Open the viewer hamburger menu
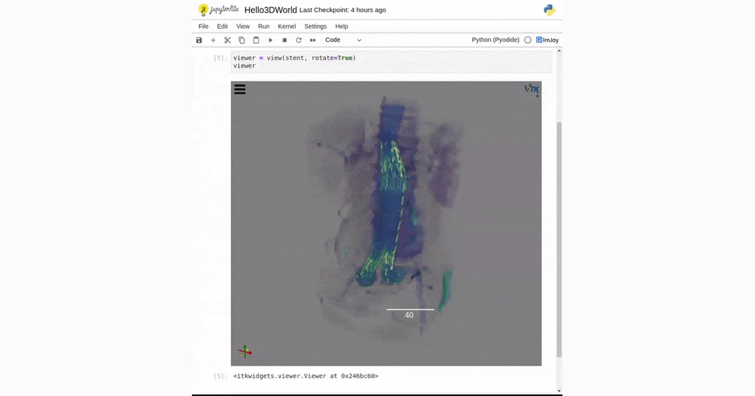 [x=240, y=89]
